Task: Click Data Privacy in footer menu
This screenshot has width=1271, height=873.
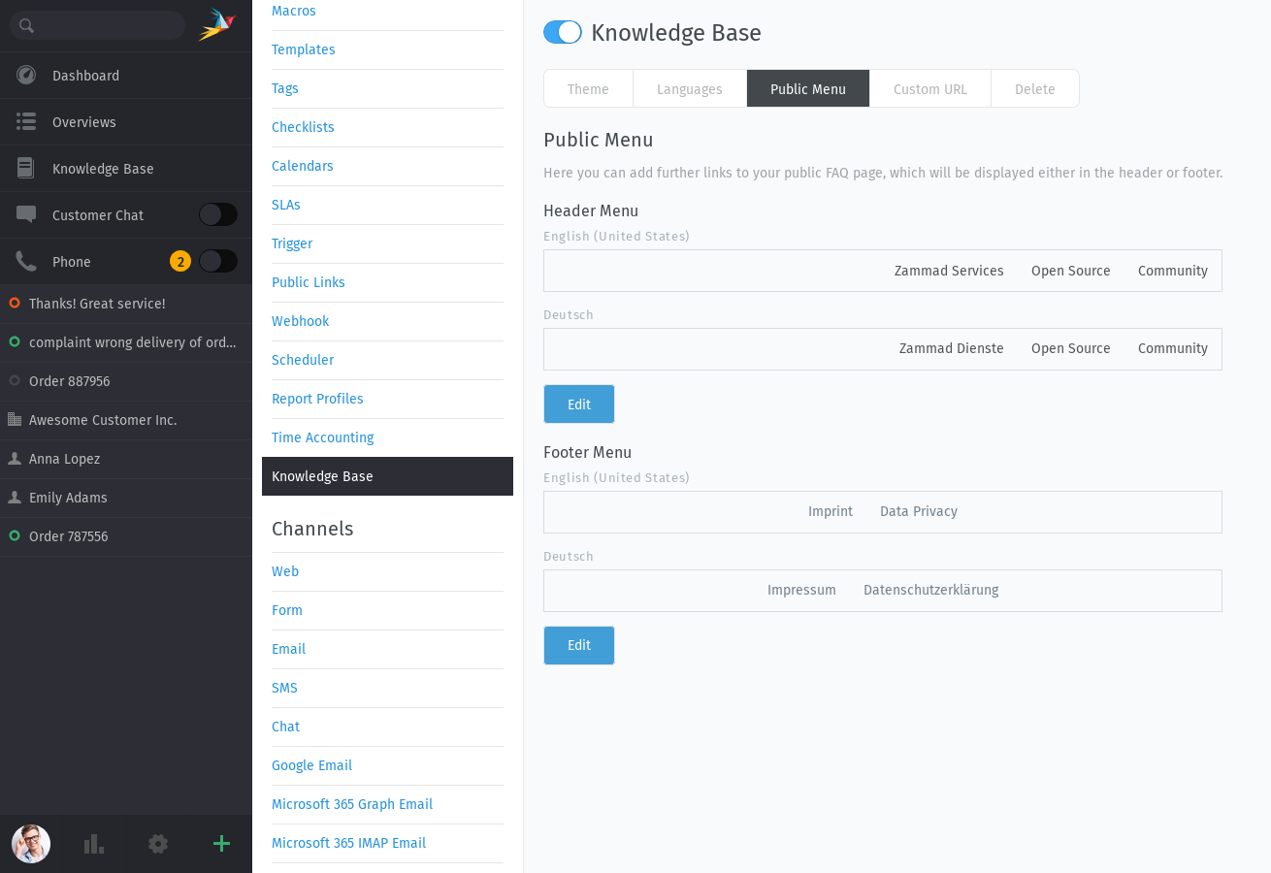Action: point(919,511)
